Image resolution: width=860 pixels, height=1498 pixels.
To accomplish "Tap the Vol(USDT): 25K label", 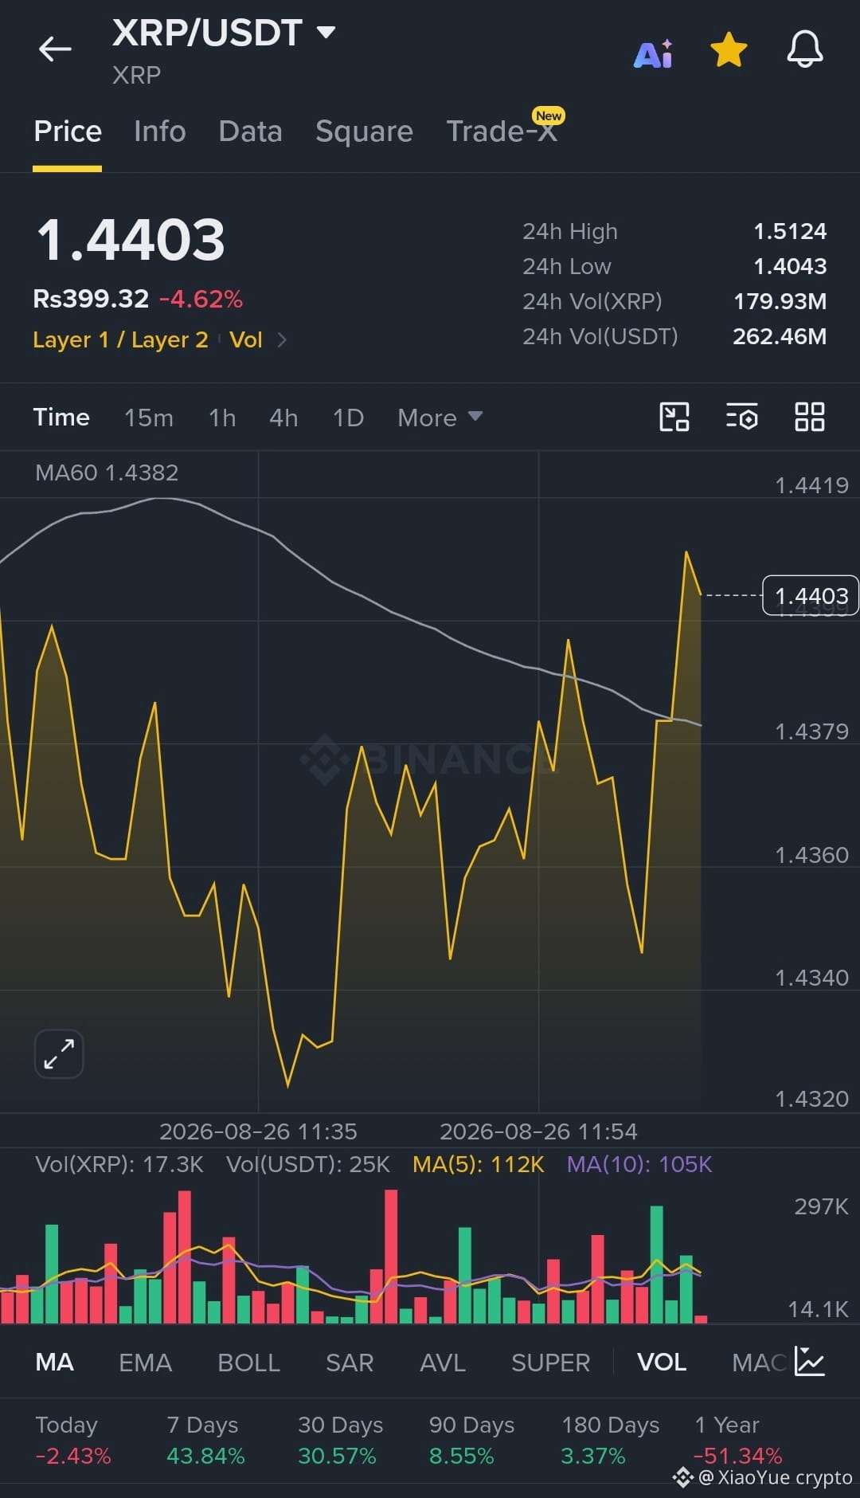I will pos(308,1165).
